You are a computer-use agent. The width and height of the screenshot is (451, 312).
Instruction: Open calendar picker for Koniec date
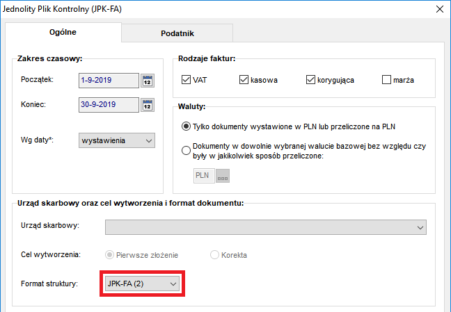pos(148,105)
